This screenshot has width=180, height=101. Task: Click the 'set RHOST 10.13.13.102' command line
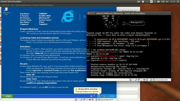pyautogui.click(x=114, y=52)
